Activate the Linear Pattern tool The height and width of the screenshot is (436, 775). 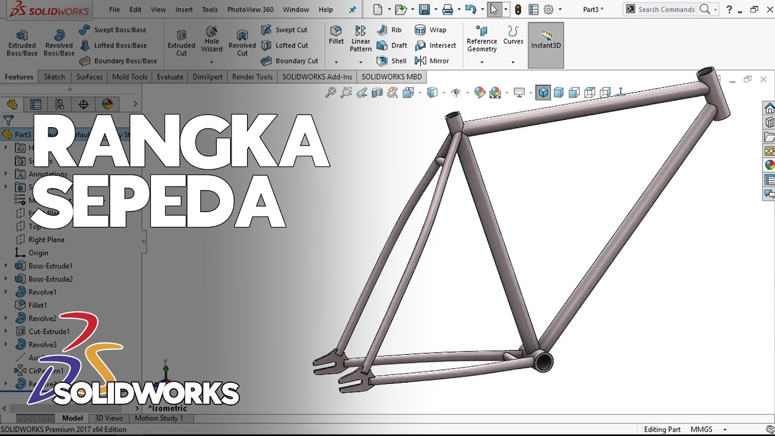pyautogui.click(x=360, y=39)
